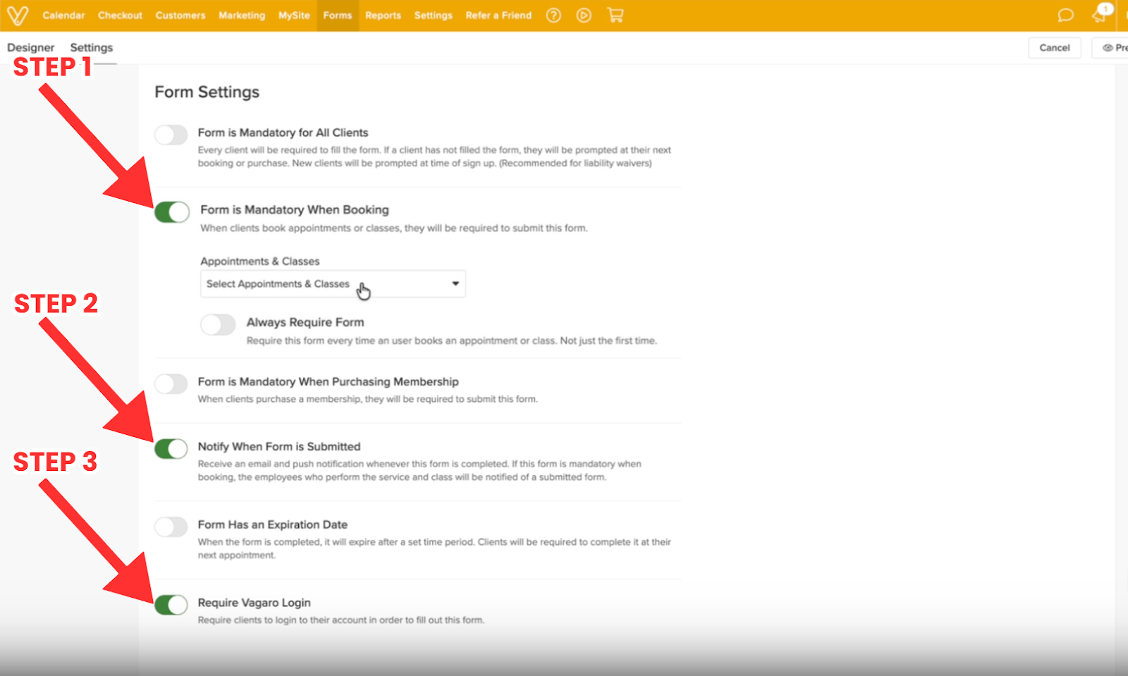
Task: Switch to the Designer tab
Action: [31, 47]
